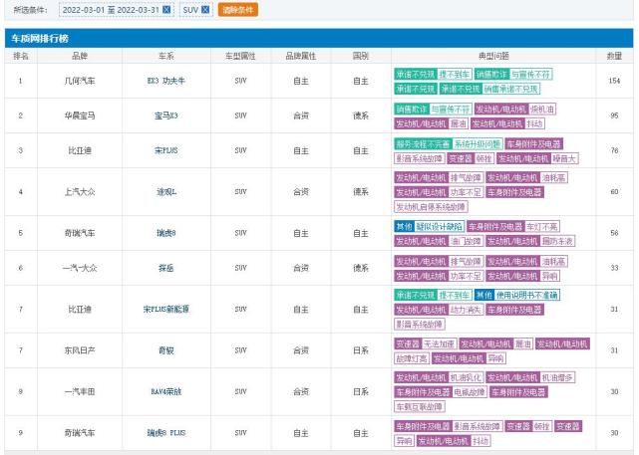The image size is (639, 455).
Task: Click the 数量 column header
Action: (x=614, y=56)
